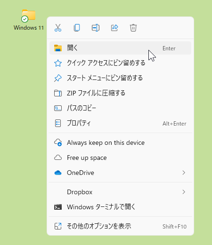This screenshot has height=245, width=212.
Task: Click the Cut scissors icon
Action: [x=58, y=28]
